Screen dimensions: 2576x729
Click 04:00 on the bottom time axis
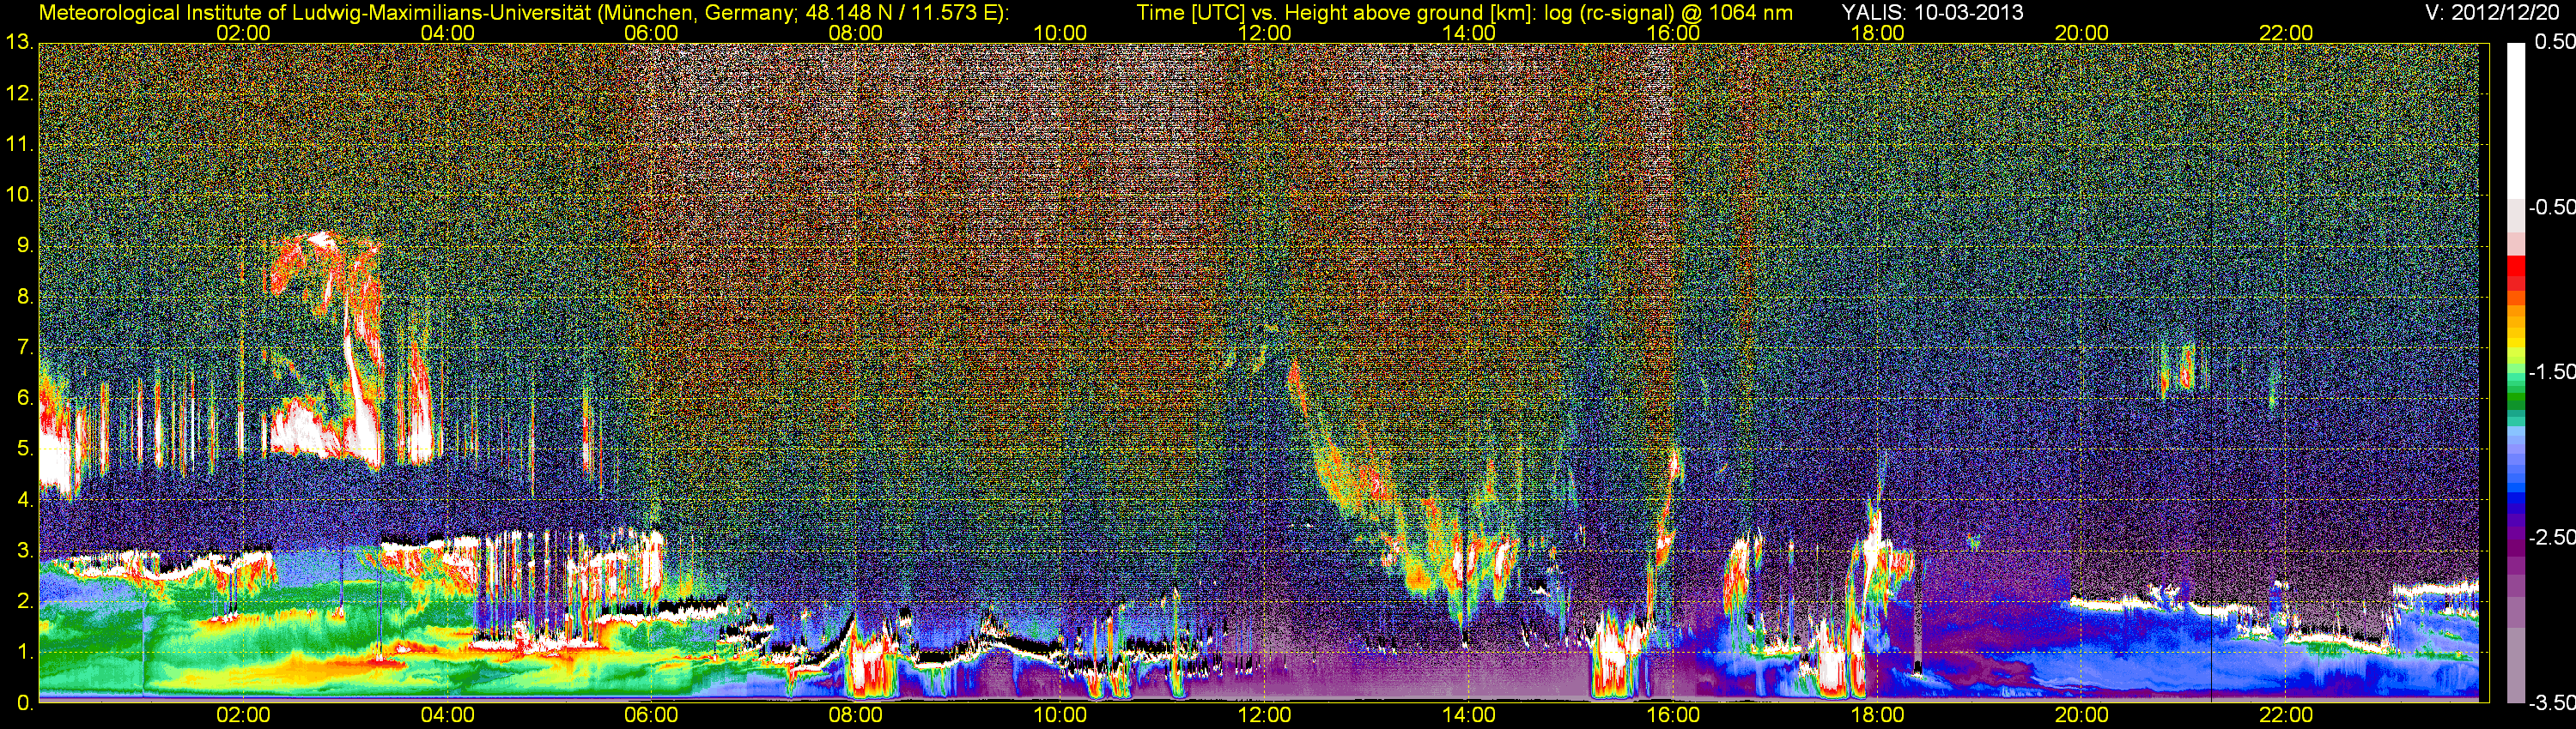coord(447,715)
